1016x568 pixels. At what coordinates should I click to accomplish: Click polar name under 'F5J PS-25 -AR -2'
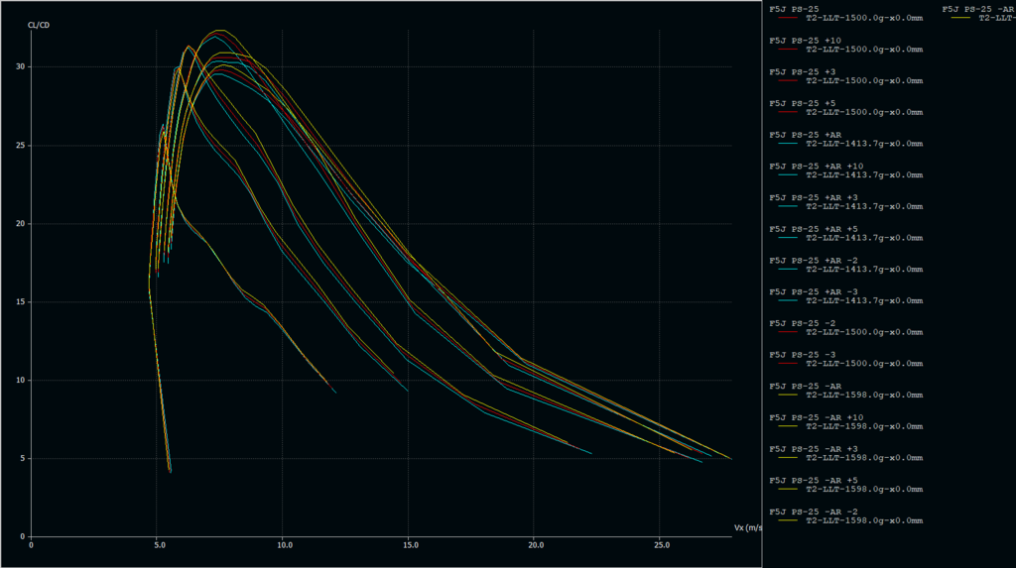pos(863,520)
